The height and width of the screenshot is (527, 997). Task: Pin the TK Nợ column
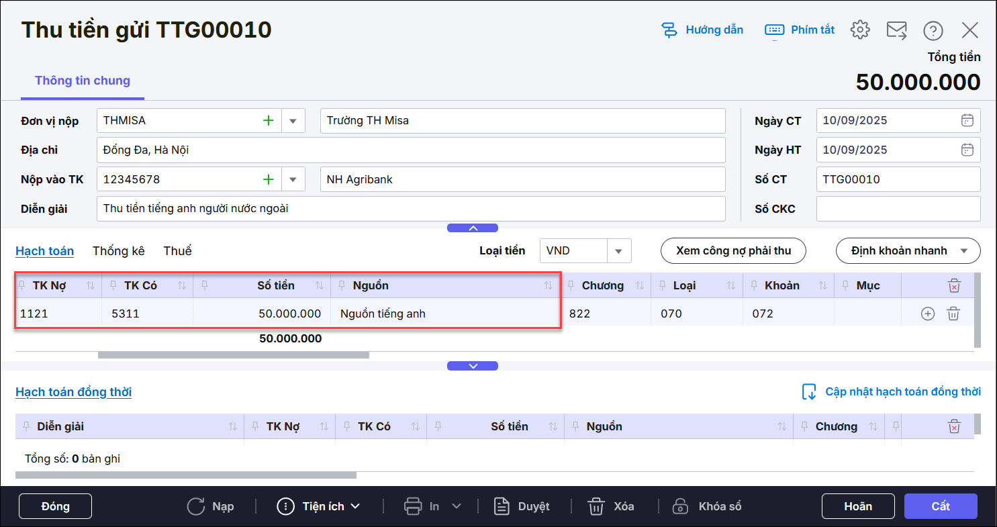pos(23,285)
